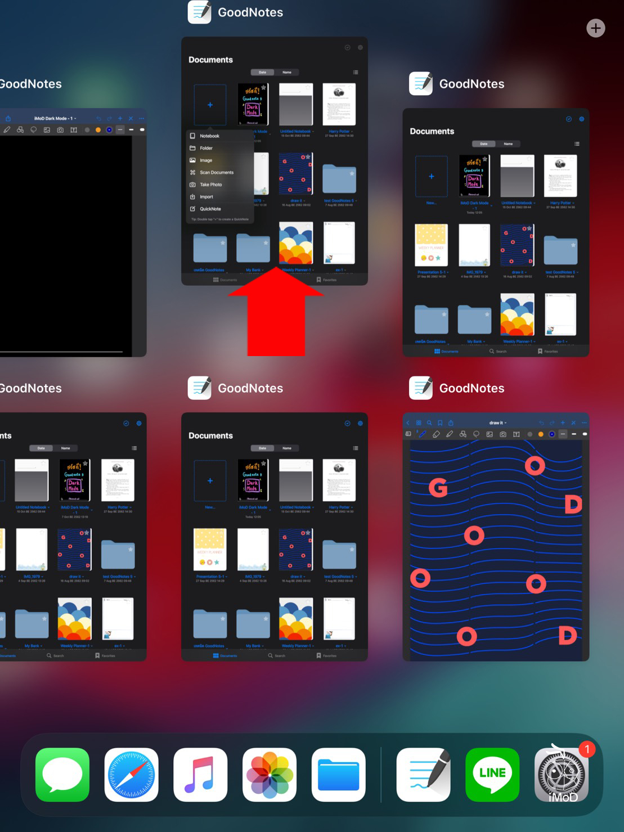Select QuickNote in the New popup menu
624x832 pixels.
pyautogui.click(x=210, y=209)
